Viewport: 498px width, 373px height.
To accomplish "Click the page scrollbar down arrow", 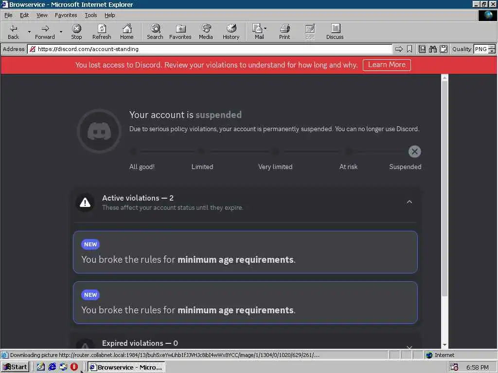I will pyautogui.click(x=445, y=344).
